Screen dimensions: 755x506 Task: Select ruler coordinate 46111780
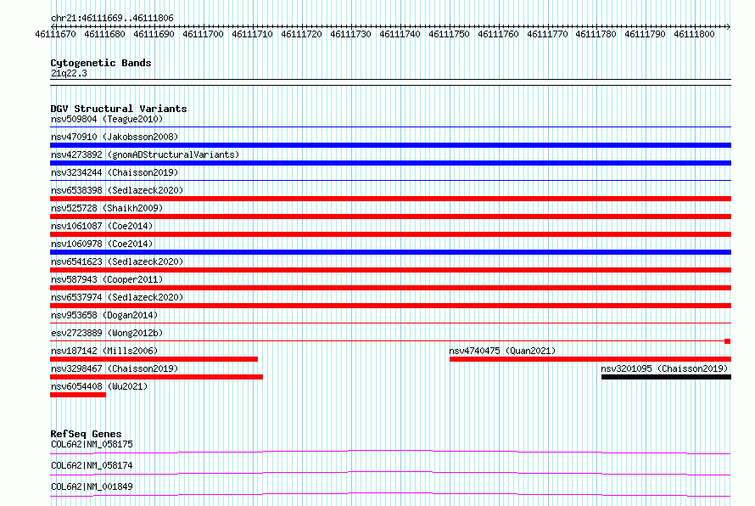[596, 34]
